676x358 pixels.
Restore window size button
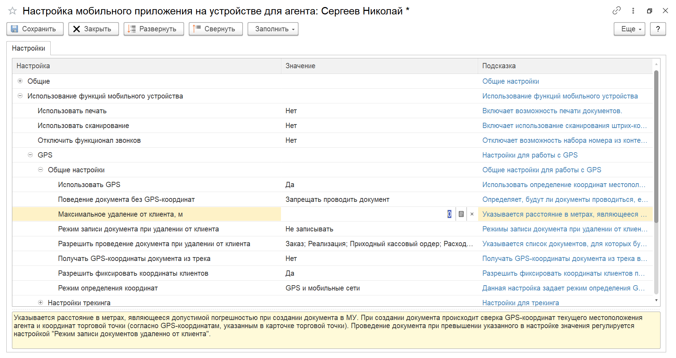coord(649,11)
